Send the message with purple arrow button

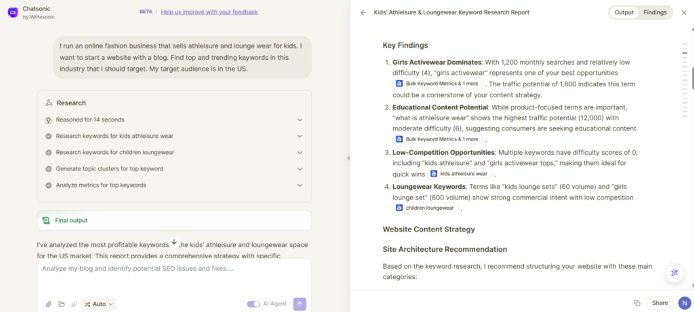point(300,304)
